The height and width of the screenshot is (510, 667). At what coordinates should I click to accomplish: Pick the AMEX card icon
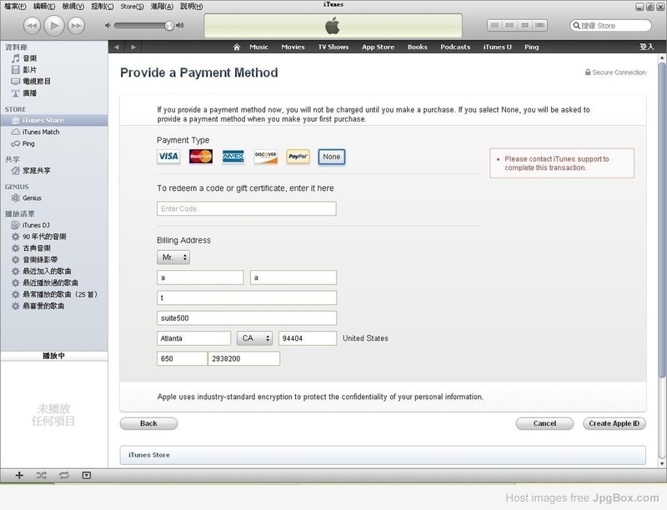[x=233, y=157]
